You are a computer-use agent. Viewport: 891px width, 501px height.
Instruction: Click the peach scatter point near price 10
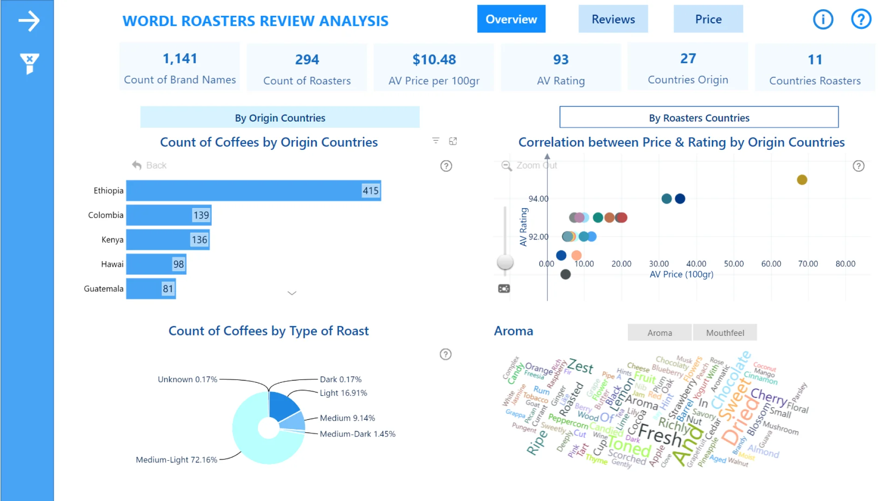tap(576, 256)
